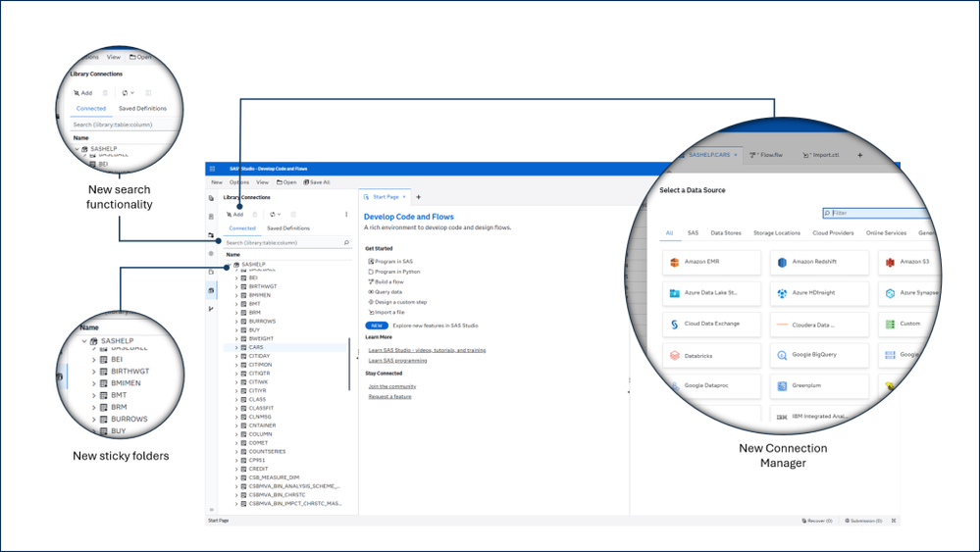Switch to the Connected tab
980x552 pixels.
point(242,228)
